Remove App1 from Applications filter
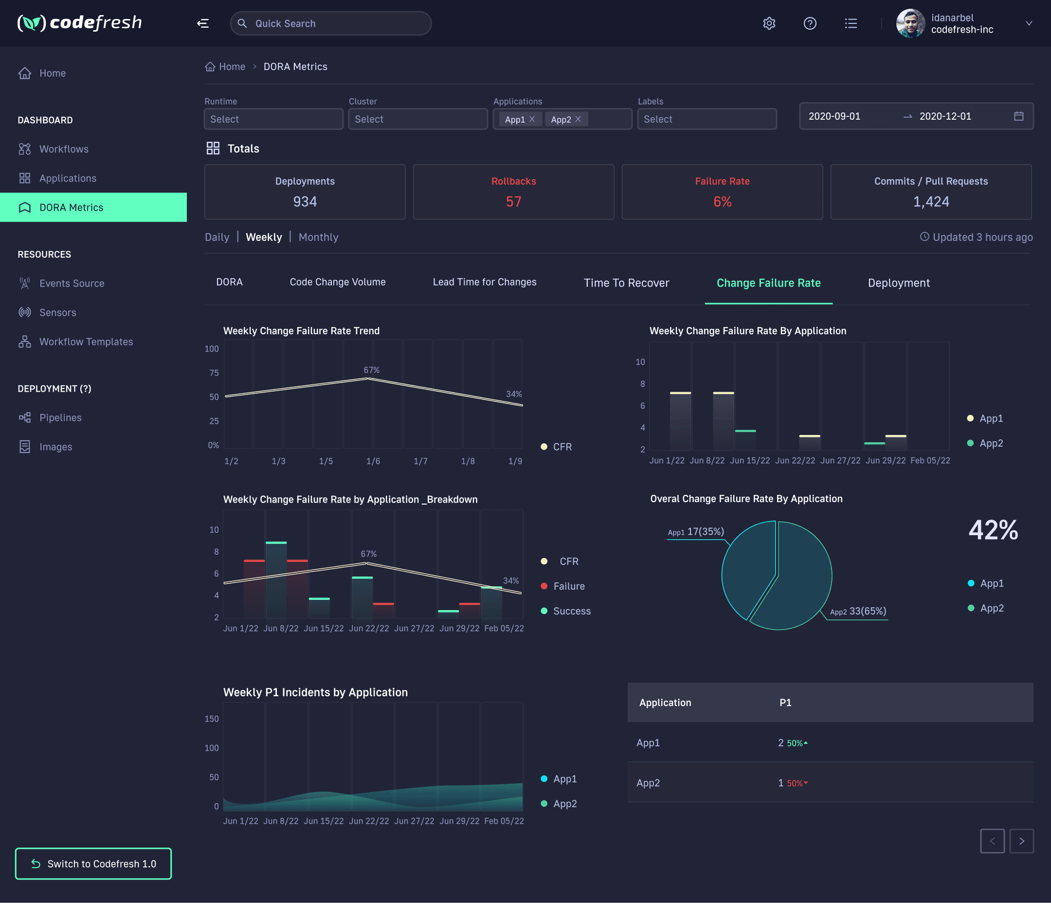 (x=532, y=119)
